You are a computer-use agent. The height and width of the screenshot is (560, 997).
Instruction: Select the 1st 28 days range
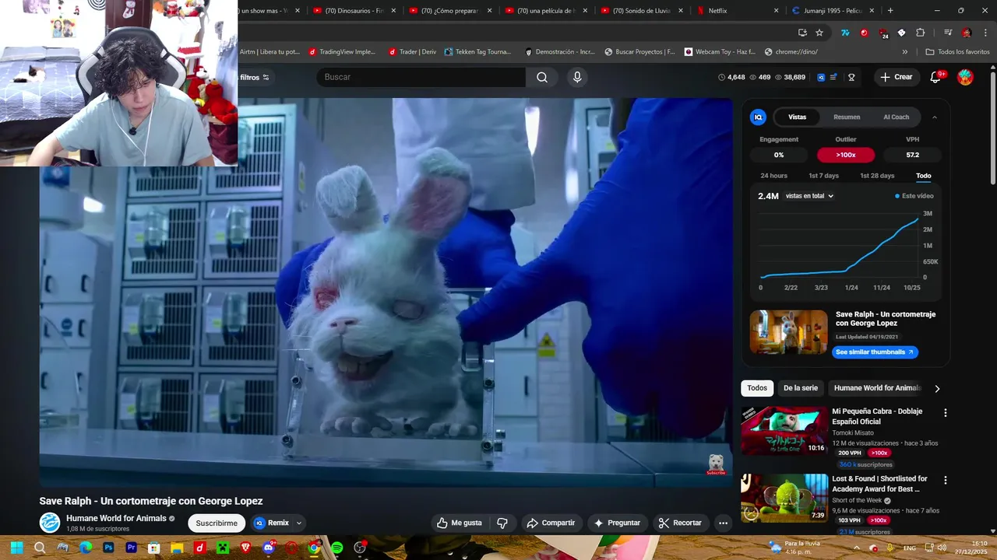click(x=877, y=176)
